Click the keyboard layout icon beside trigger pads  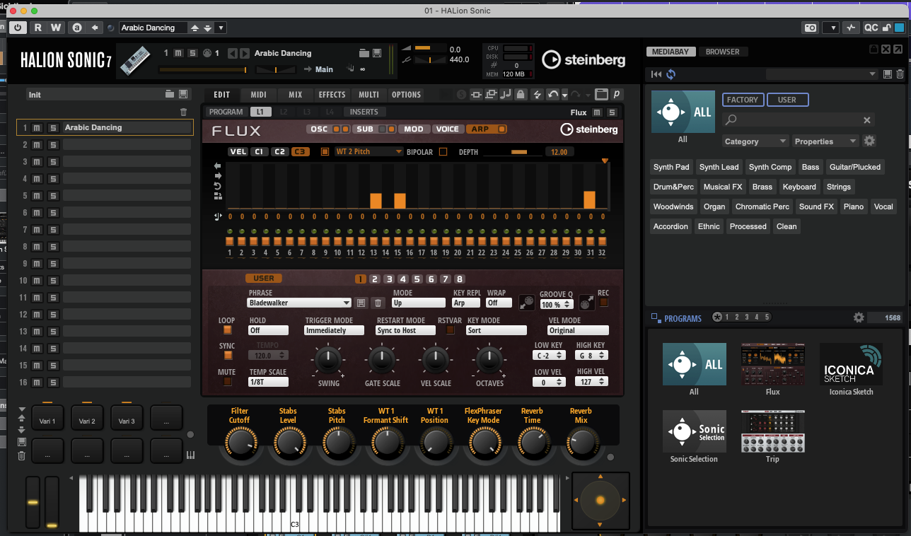[x=190, y=455]
